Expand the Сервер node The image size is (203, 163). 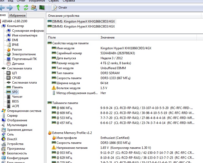click(12, 116)
